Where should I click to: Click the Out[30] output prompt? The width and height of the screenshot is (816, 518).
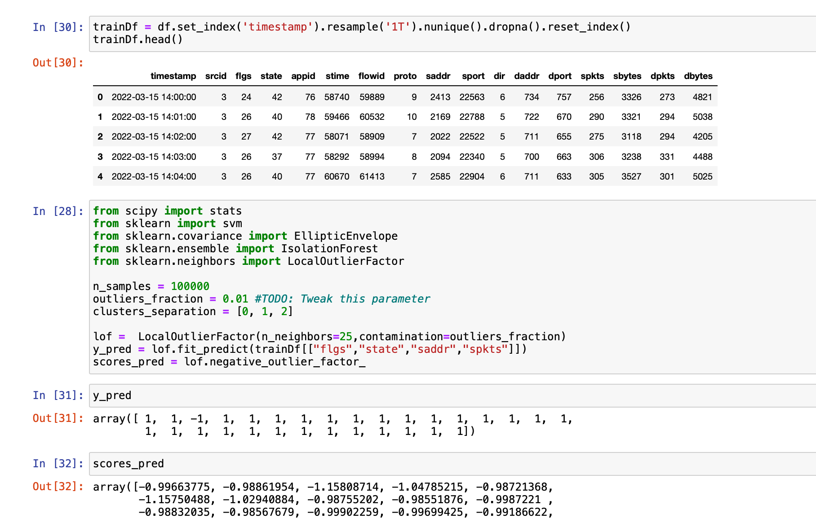click(58, 63)
